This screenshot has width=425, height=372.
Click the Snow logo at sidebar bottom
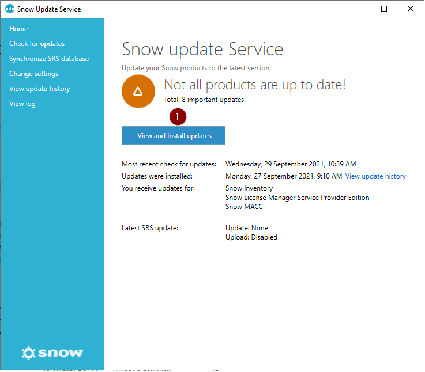coord(52,353)
